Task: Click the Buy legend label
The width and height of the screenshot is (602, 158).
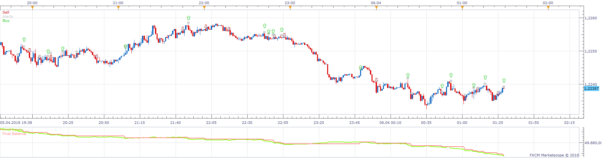Action: [6, 21]
